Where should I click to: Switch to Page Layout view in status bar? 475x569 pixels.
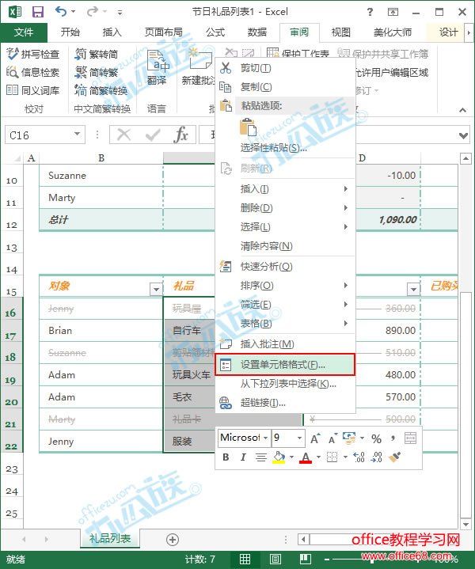(275, 559)
